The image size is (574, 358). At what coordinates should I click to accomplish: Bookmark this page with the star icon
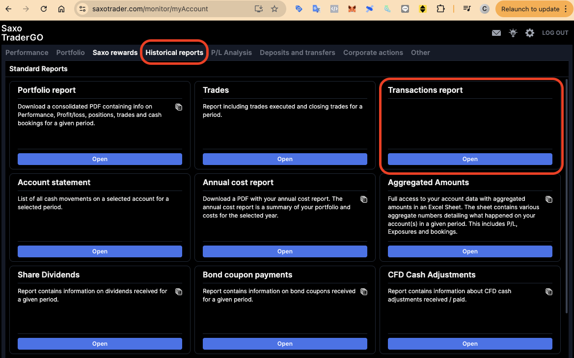tap(274, 9)
